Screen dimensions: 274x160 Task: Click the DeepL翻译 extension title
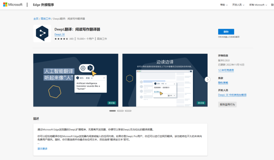pyautogui.click(x=77, y=30)
